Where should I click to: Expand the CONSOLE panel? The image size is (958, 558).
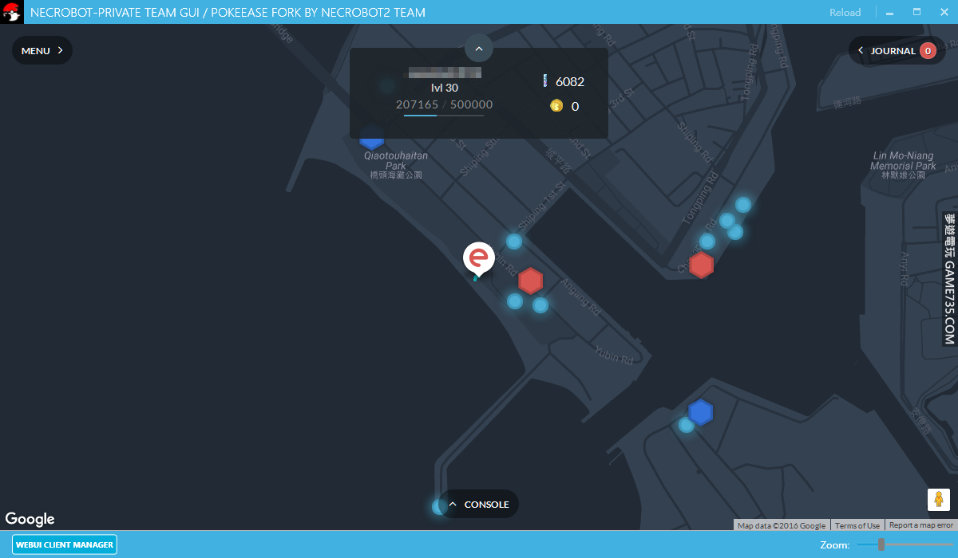pos(479,504)
